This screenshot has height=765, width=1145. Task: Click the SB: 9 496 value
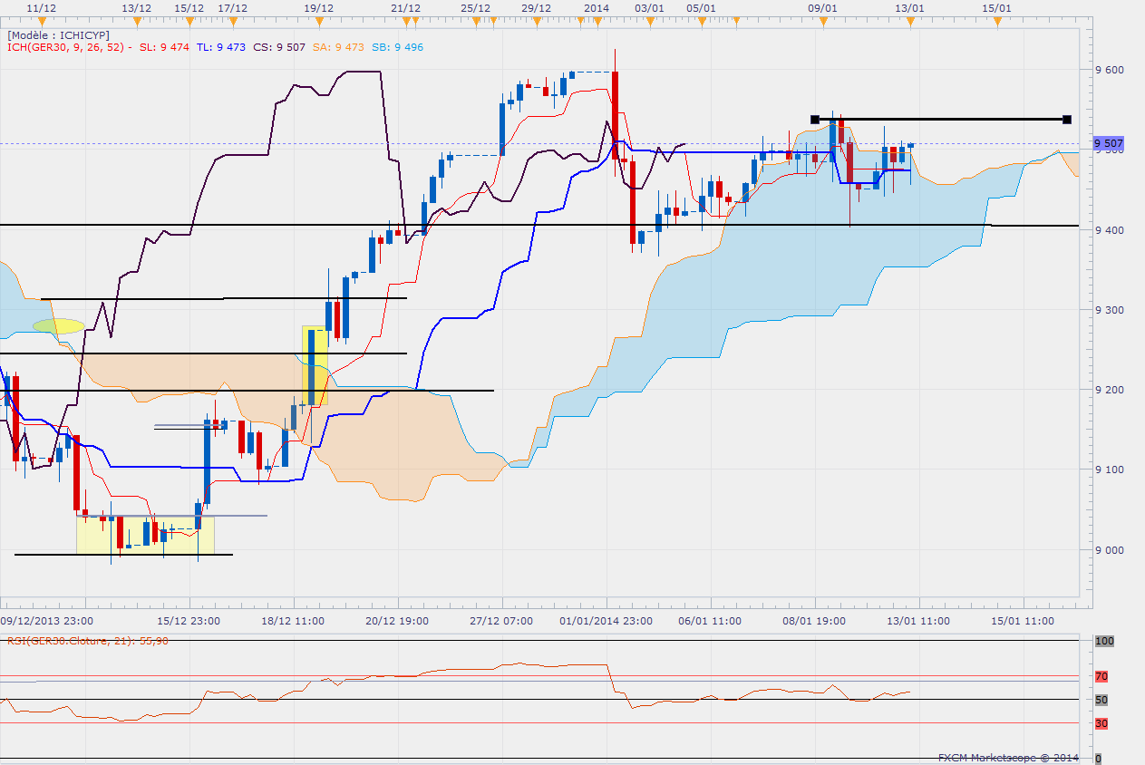(x=397, y=47)
